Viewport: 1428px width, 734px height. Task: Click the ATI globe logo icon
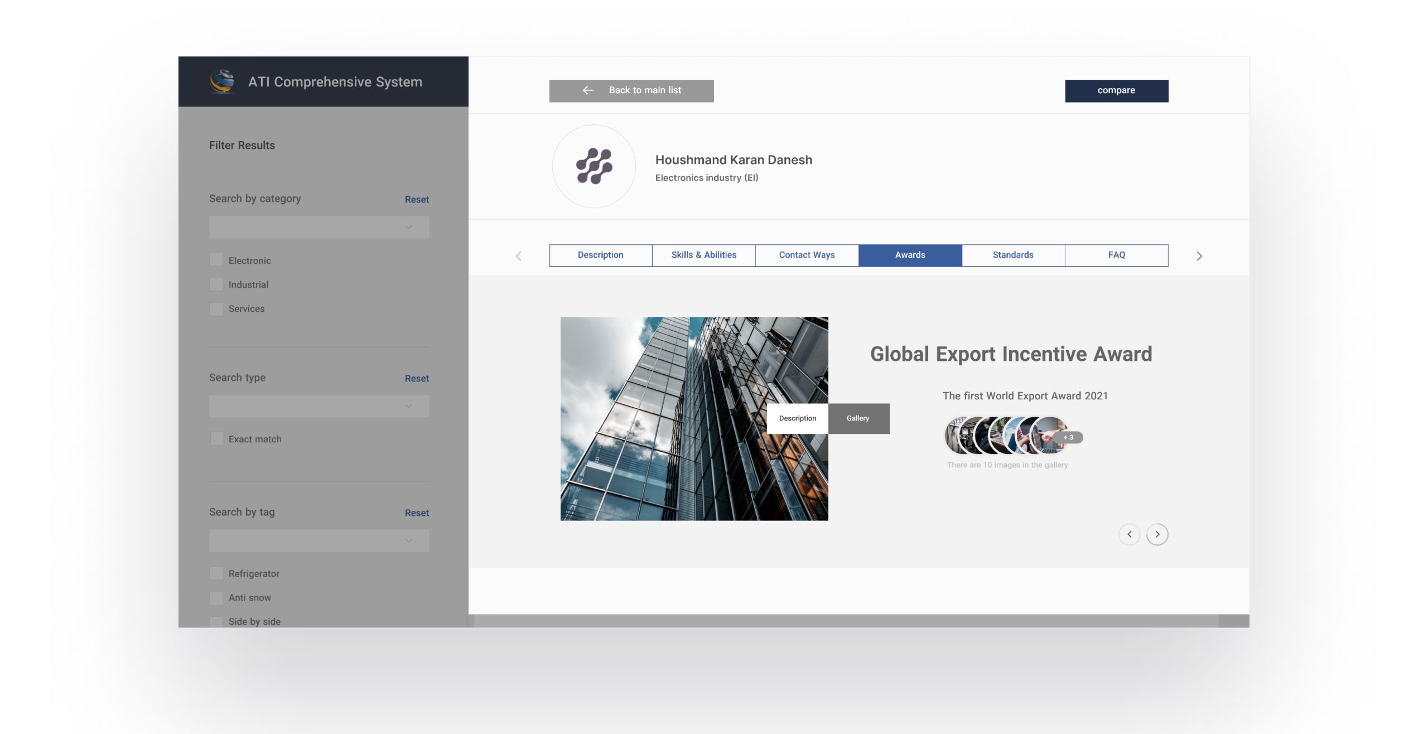click(x=222, y=81)
